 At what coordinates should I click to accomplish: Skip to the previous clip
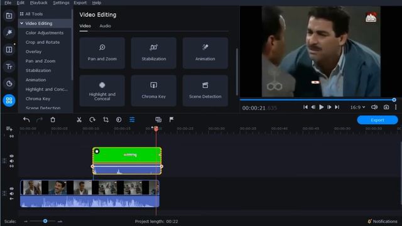[x=305, y=107]
